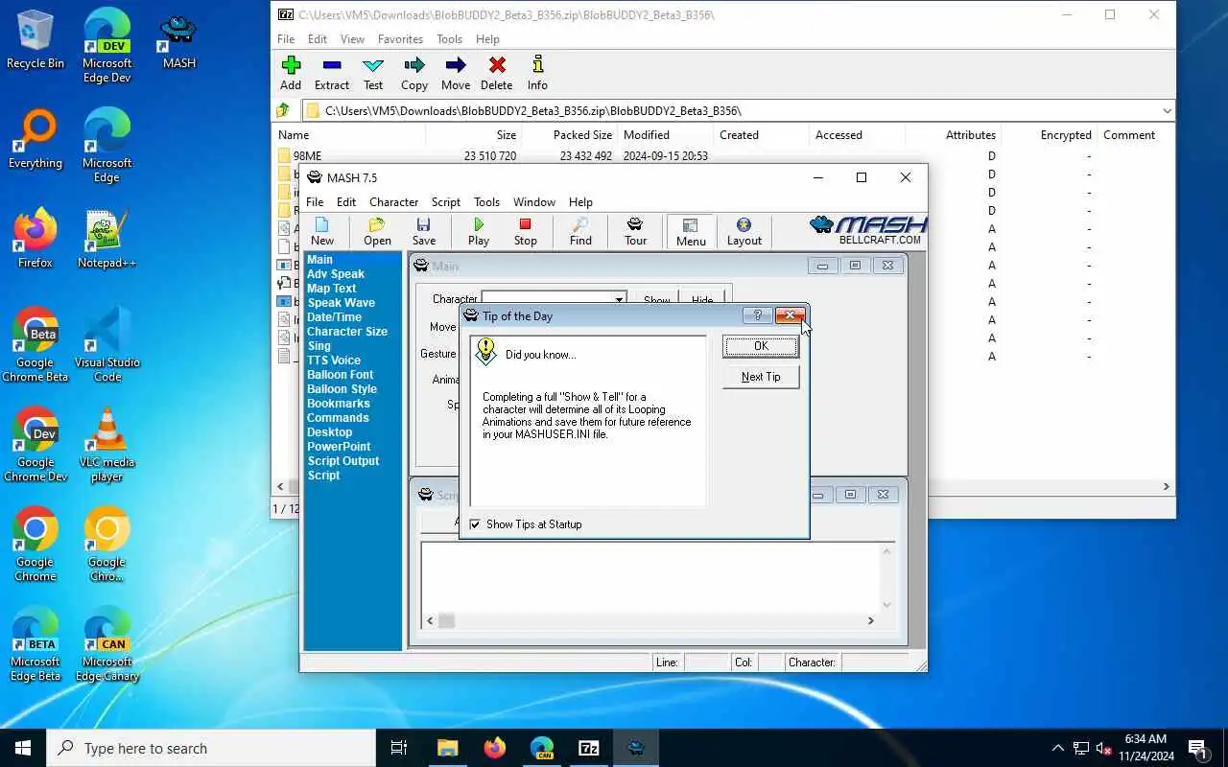Click the 7-Zip Extract icon
Image resolution: width=1228 pixels, height=767 pixels.
(x=332, y=73)
